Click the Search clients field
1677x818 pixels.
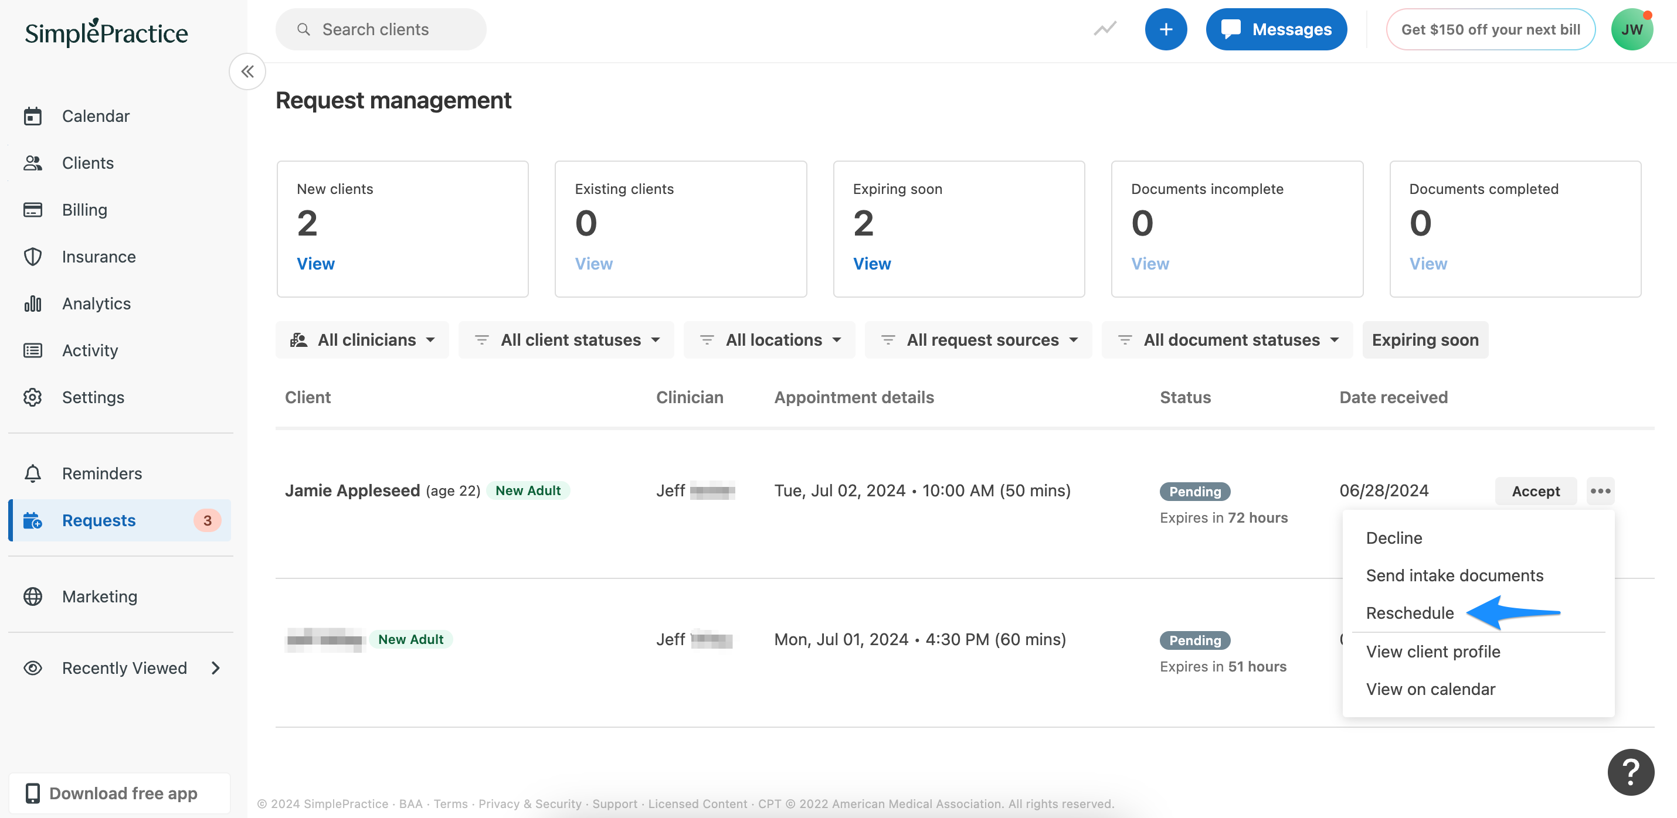(381, 29)
